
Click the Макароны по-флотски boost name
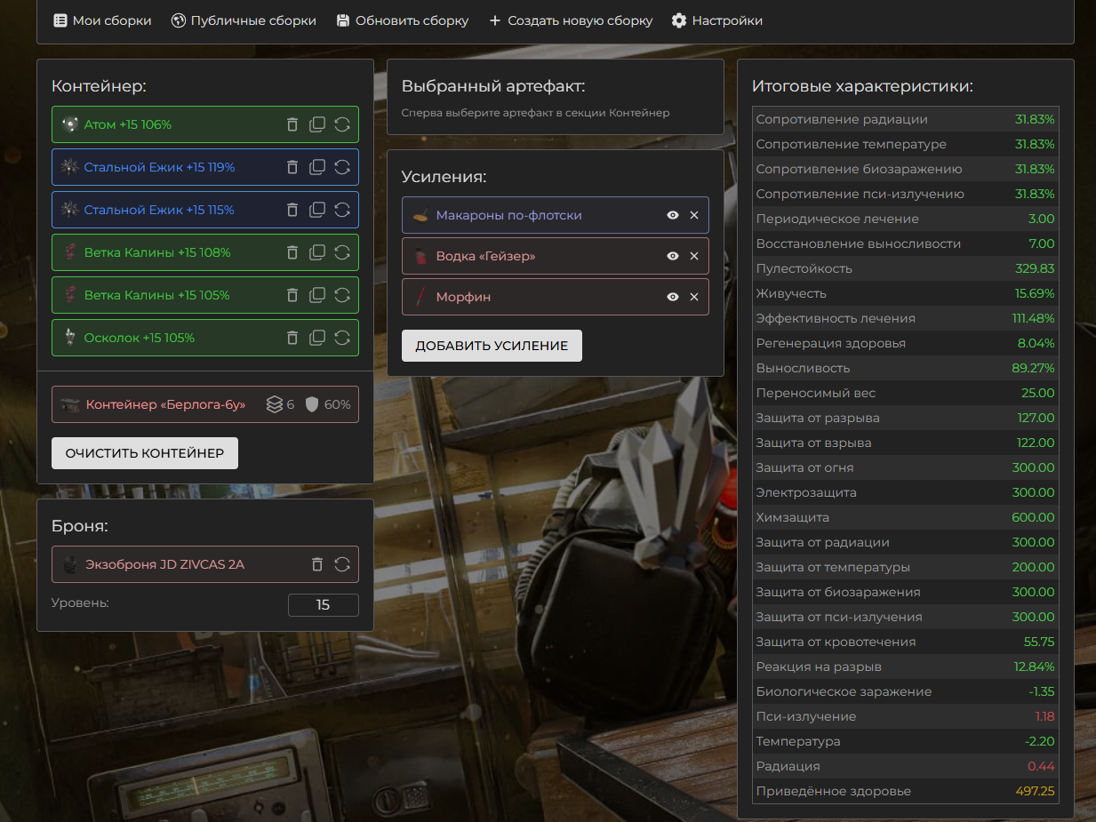point(509,215)
